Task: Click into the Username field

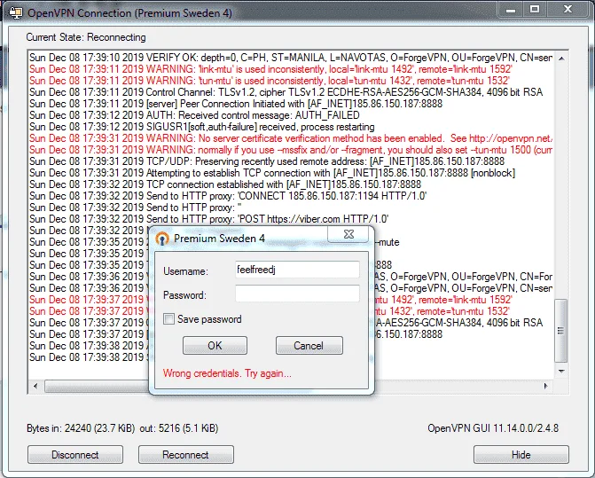Action: point(297,270)
